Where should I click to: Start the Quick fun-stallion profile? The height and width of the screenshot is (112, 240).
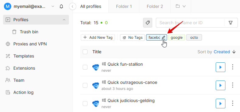(x=221, y=67)
